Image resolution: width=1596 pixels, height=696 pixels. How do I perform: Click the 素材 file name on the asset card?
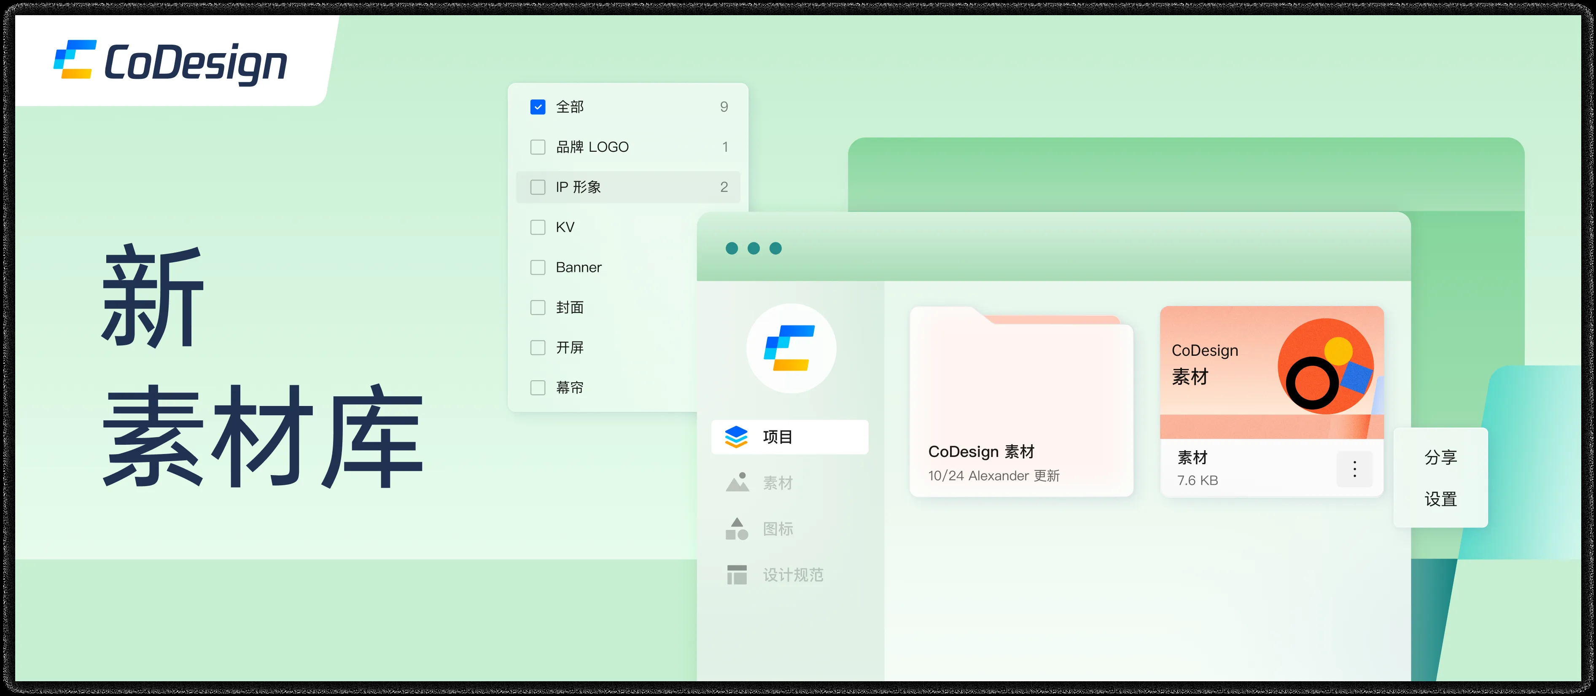(x=1193, y=457)
